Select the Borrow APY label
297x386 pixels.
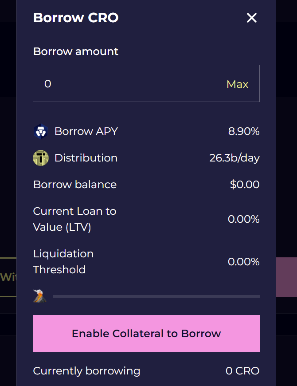[x=86, y=131]
